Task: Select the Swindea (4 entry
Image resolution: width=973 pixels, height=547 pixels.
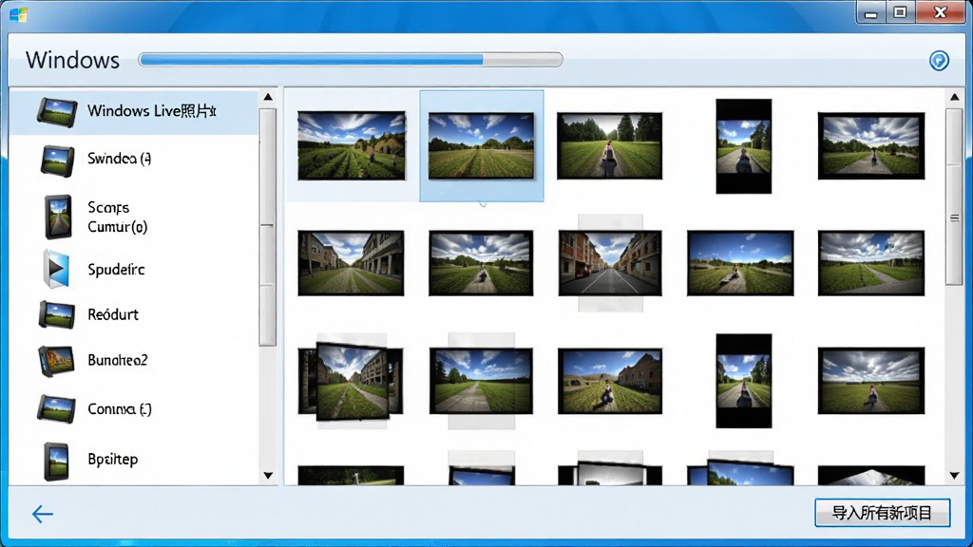Action: pyautogui.click(x=119, y=159)
